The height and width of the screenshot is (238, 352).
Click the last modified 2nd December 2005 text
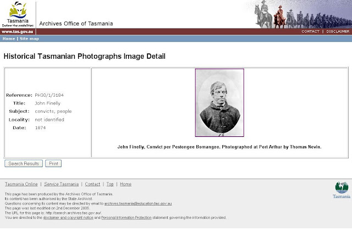coord(47,208)
